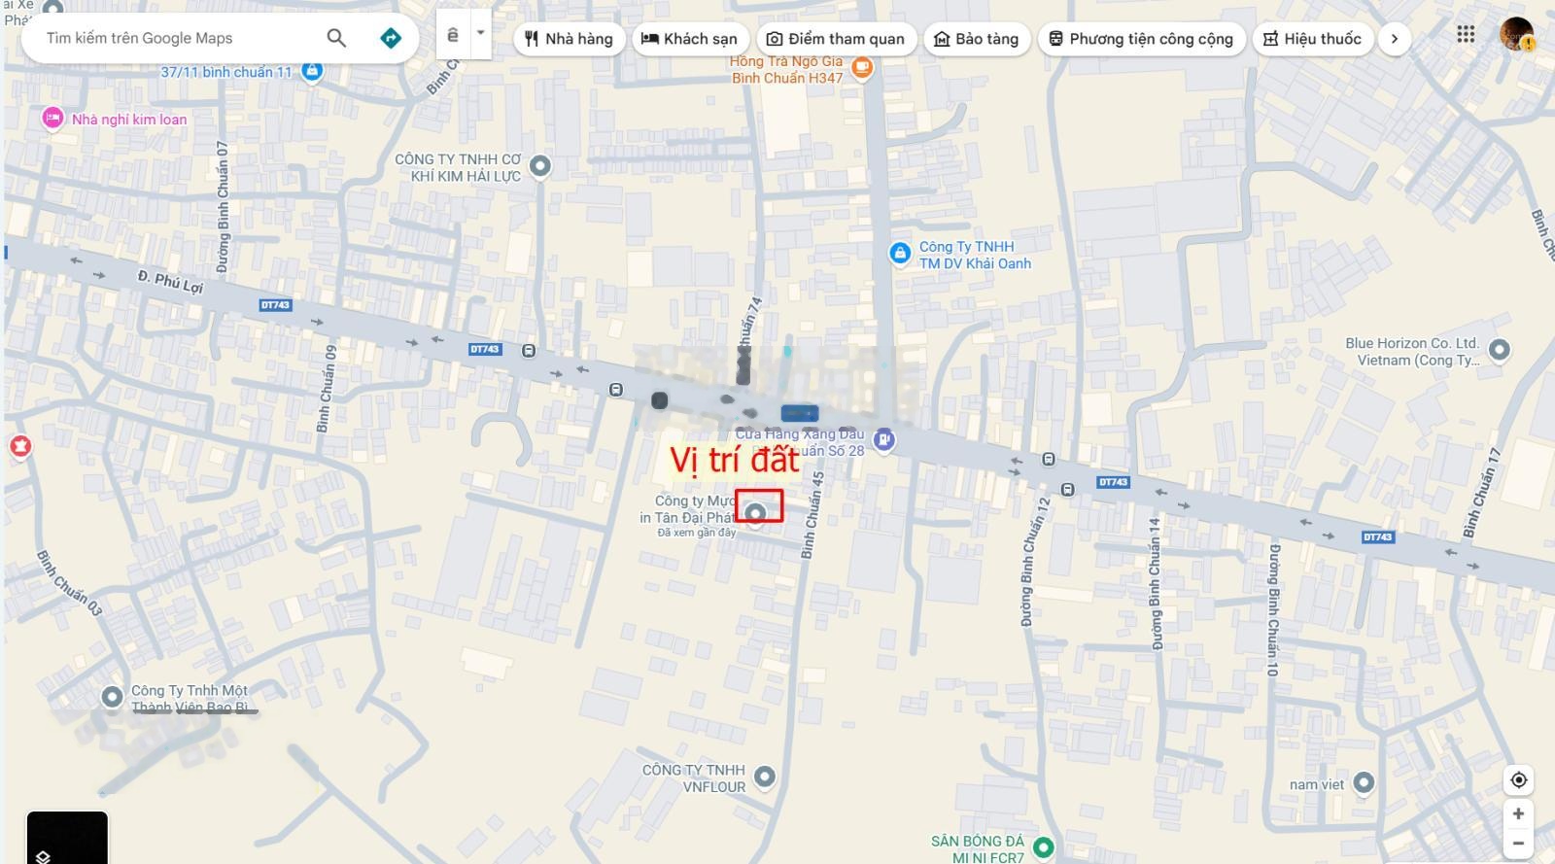Click the search magnifier icon
Screen dimensions: 1555x864
[336, 38]
